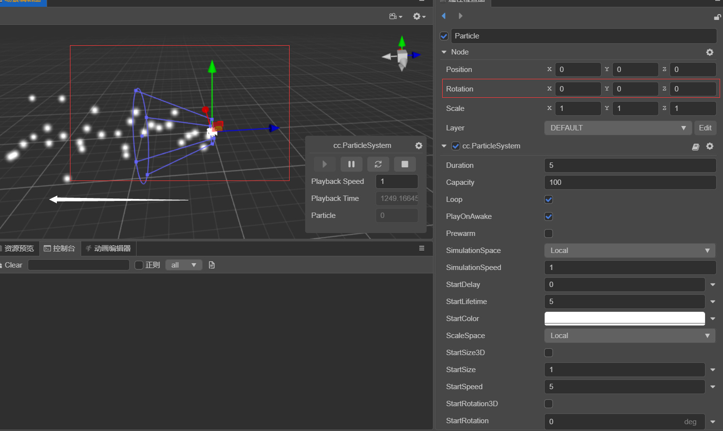Collapse the Node section

tap(444, 52)
